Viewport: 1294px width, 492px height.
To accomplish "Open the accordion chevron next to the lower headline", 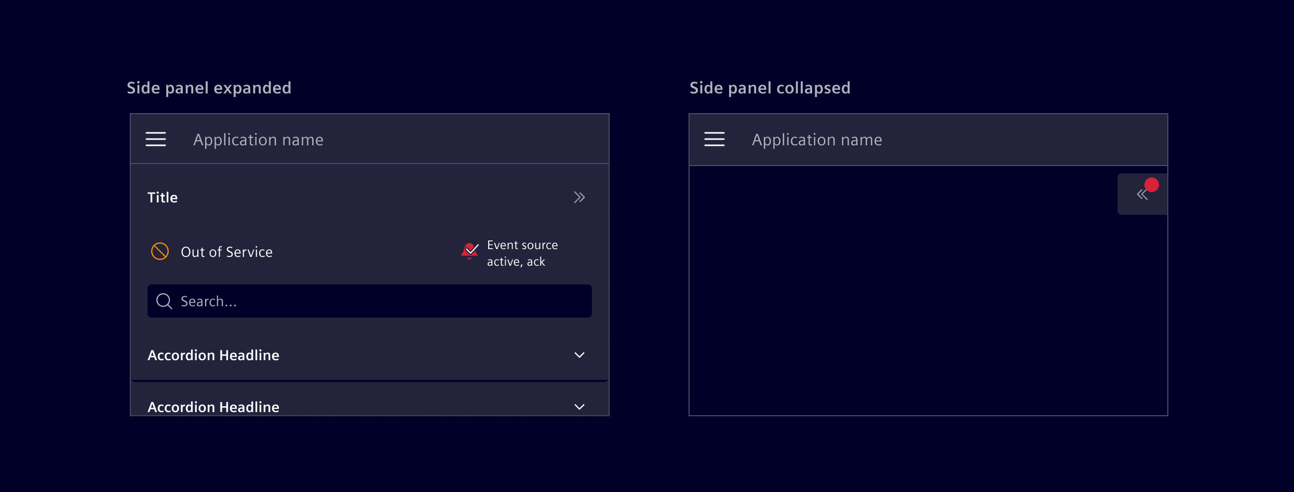I will click(x=578, y=407).
